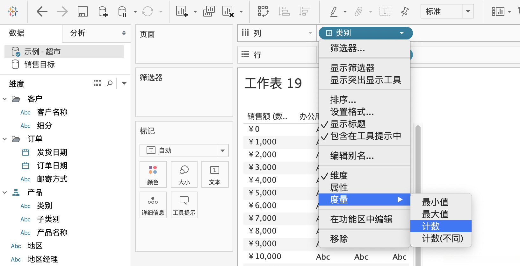
Task: Open the Text marks card
Action: pos(215,174)
